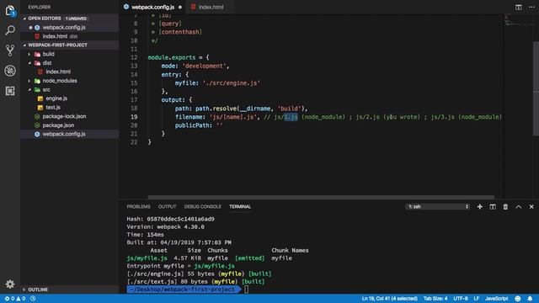The height and width of the screenshot is (303, 539).
Task: Open webpack.config.js from Open Editors list
Action: 70,28
